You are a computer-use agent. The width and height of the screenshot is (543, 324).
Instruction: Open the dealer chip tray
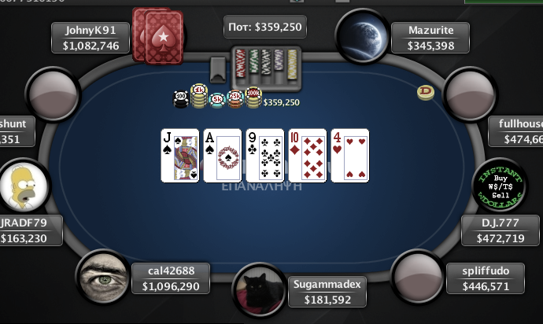coord(266,68)
